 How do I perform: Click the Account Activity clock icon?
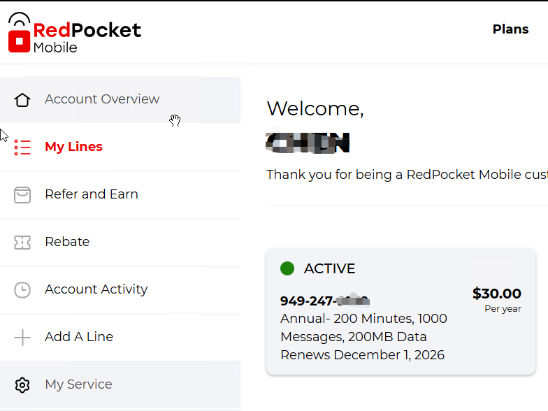point(22,289)
